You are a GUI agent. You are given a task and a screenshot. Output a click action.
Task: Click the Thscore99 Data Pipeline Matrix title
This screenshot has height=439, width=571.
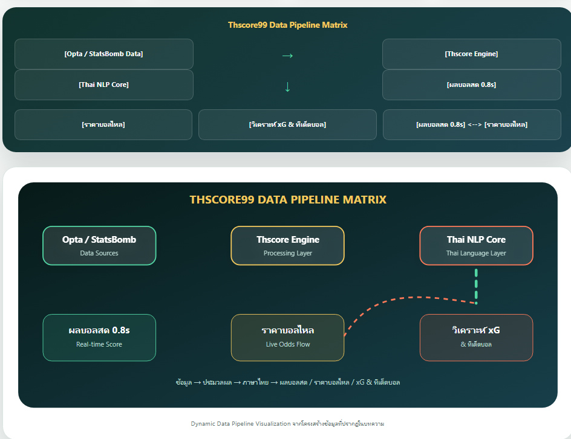click(288, 25)
